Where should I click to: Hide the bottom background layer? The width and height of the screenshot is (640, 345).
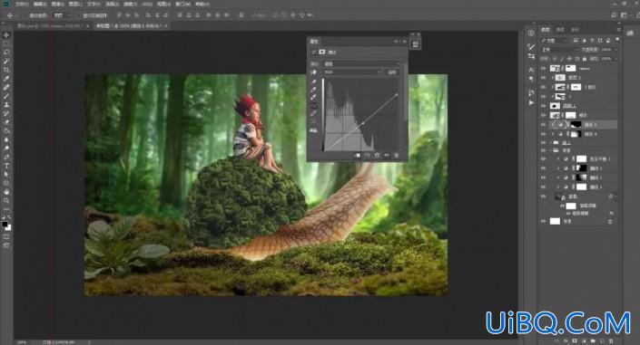543,221
